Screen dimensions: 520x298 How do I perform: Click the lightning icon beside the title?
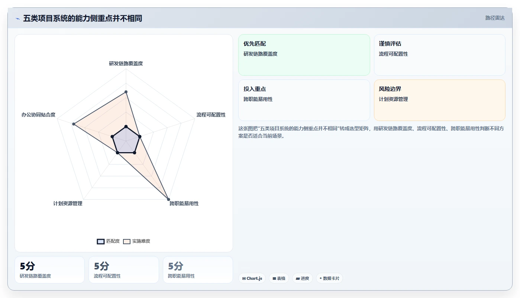tap(18, 19)
